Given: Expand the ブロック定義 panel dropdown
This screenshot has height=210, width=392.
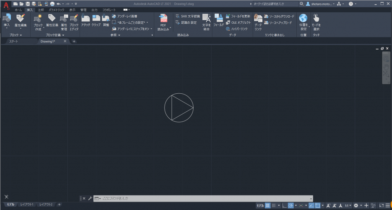Looking at the screenshot, I should click(55, 35).
